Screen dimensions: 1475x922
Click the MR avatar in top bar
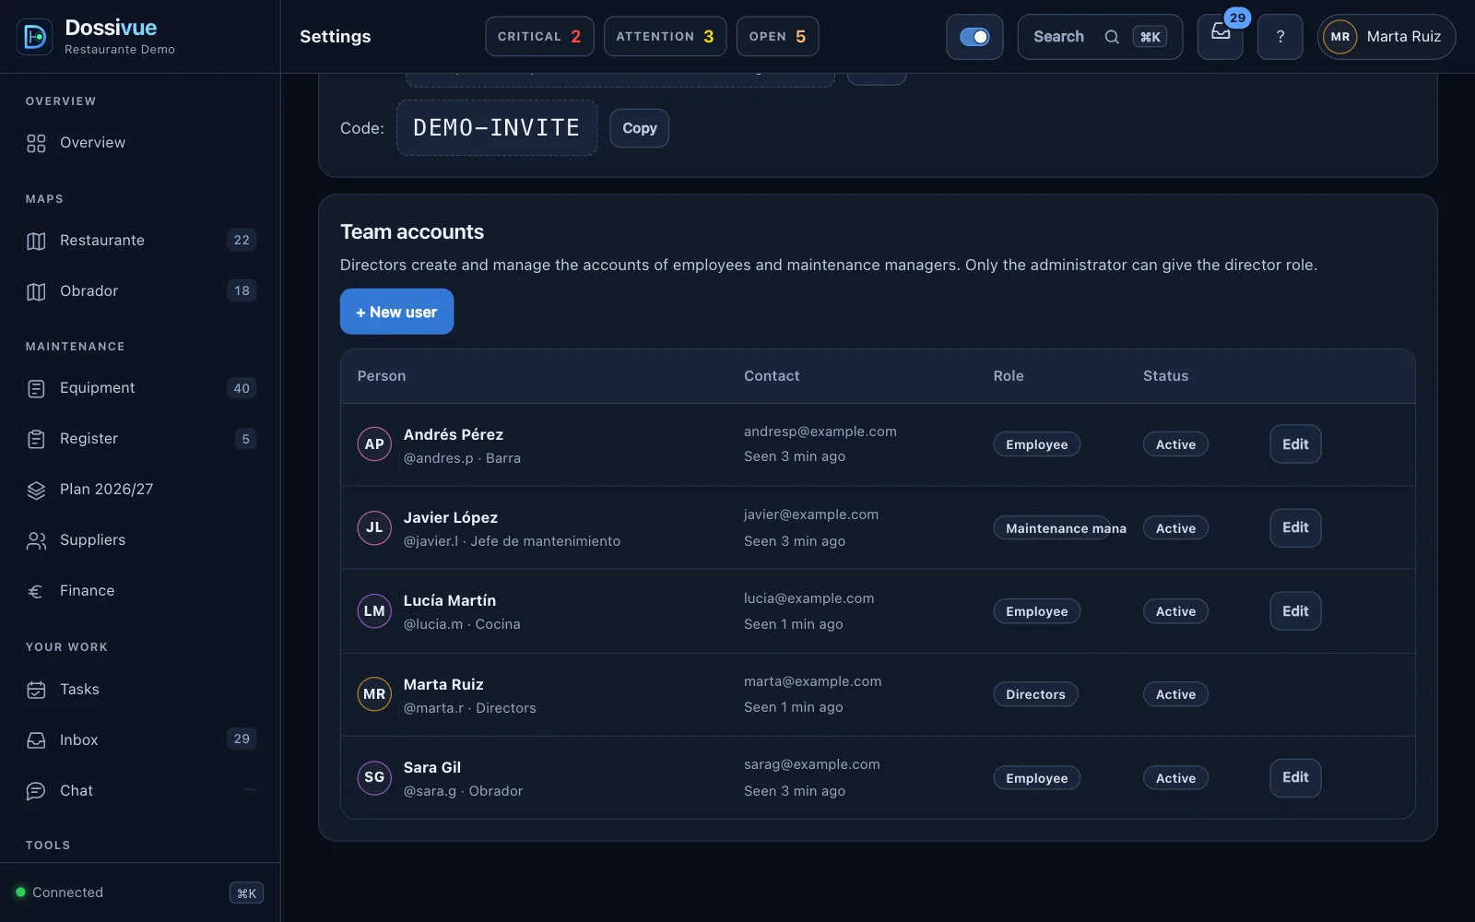[1340, 37]
